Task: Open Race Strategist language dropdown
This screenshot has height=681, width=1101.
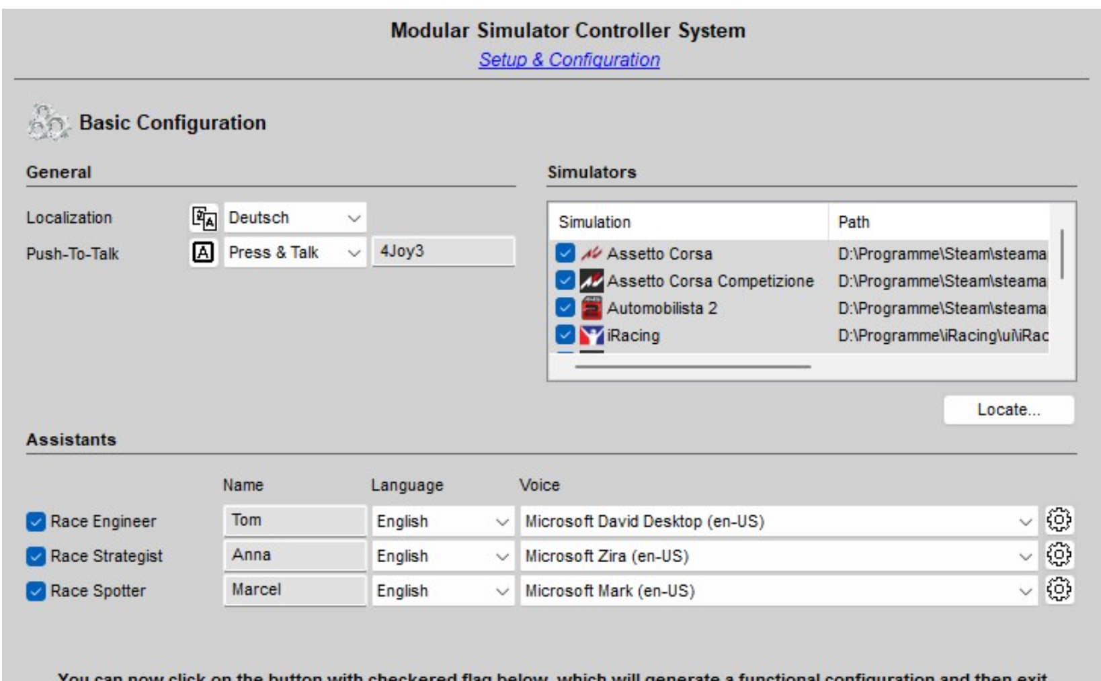Action: (443, 557)
